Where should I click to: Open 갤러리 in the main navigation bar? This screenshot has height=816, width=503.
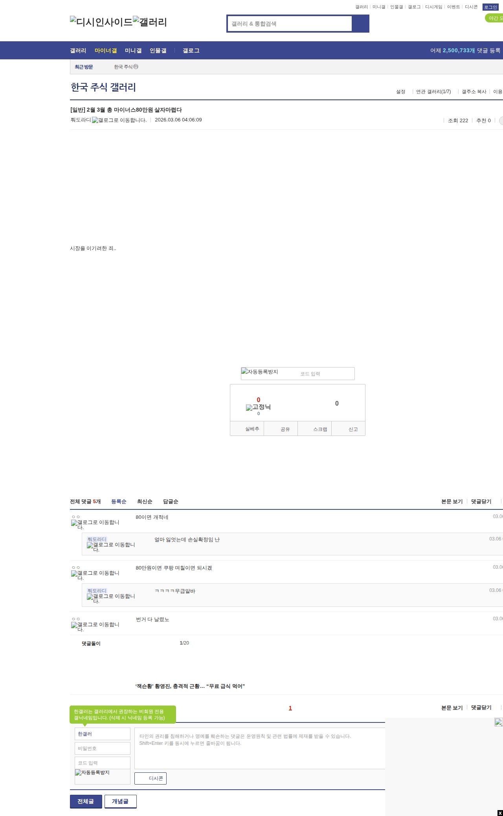click(x=78, y=50)
